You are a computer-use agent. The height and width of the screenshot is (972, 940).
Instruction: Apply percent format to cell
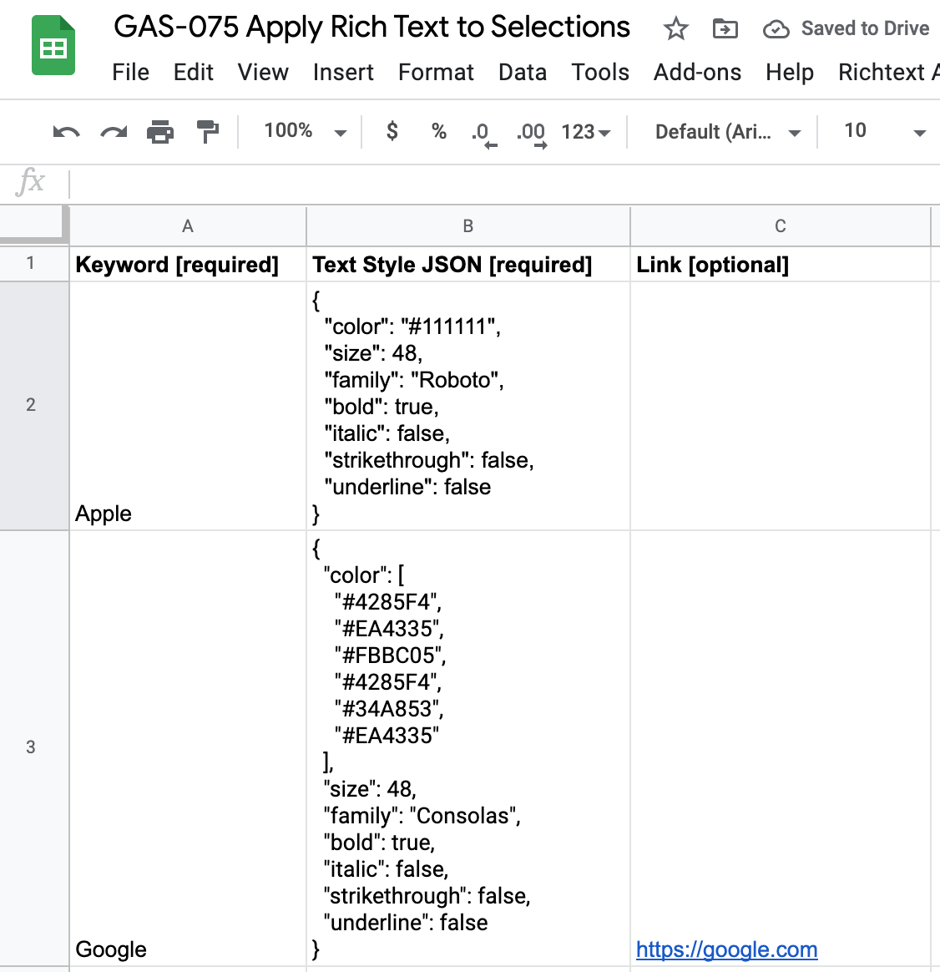pos(439,131)
